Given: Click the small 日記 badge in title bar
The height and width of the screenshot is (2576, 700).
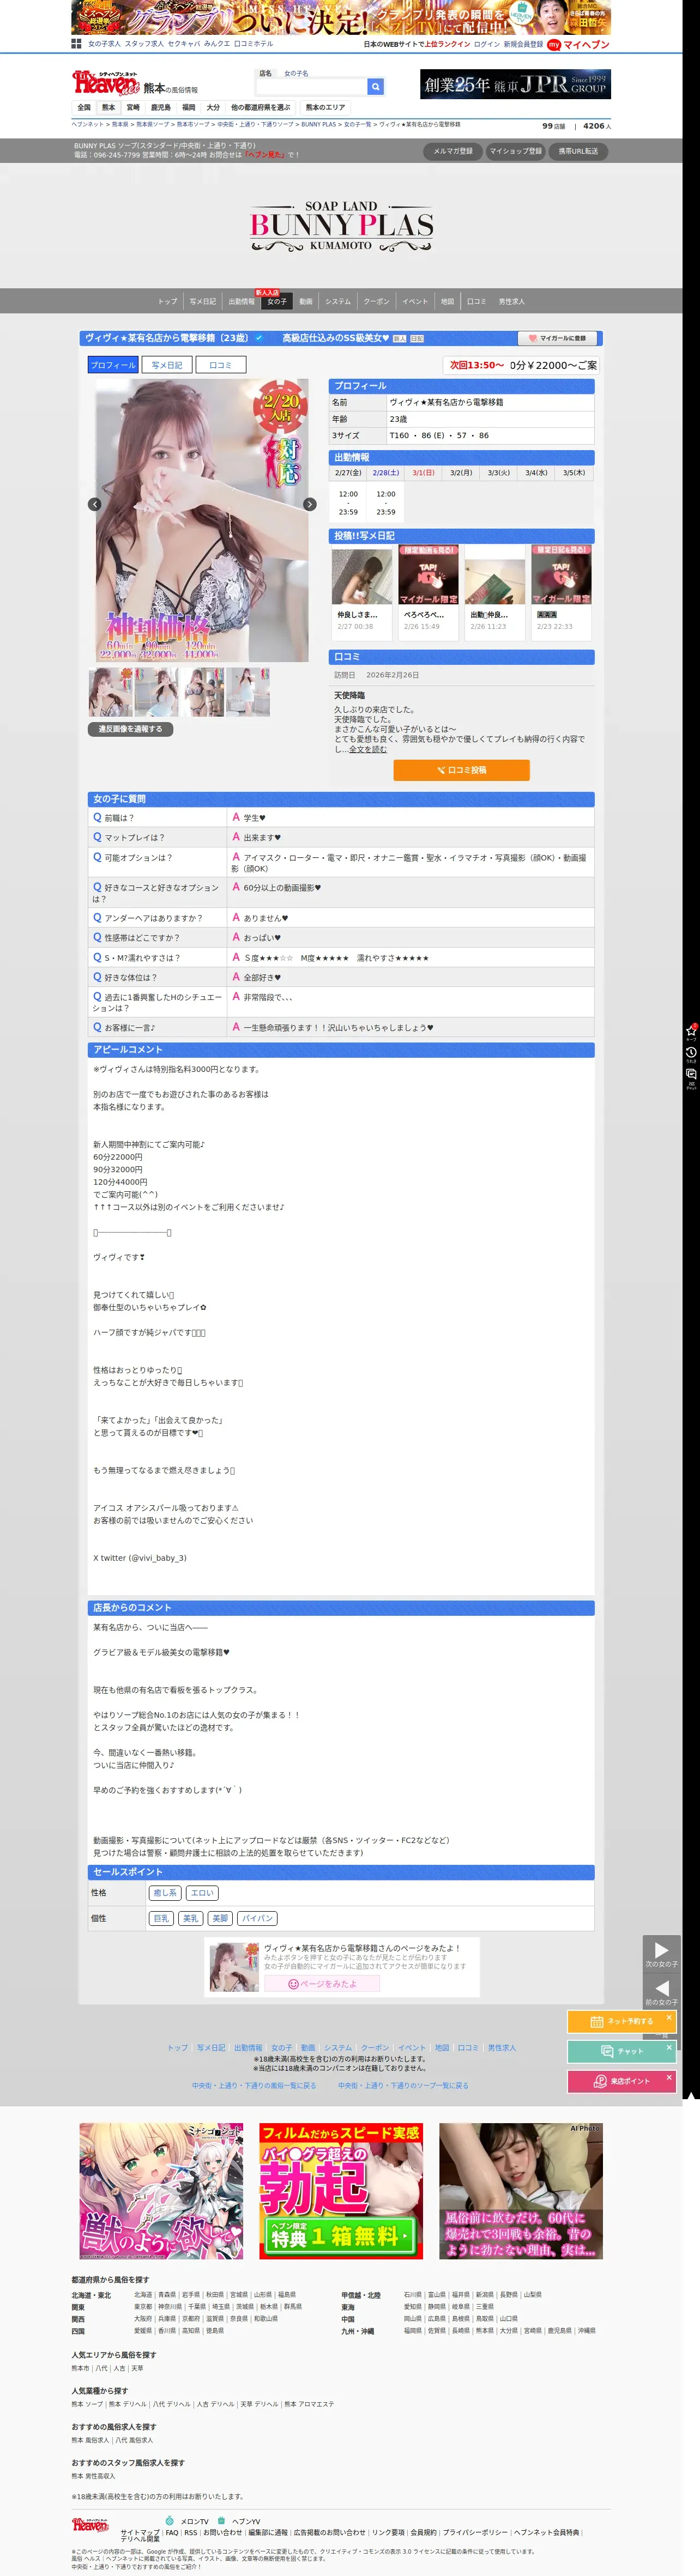Looking at the screenshot, I should (417, 338).
